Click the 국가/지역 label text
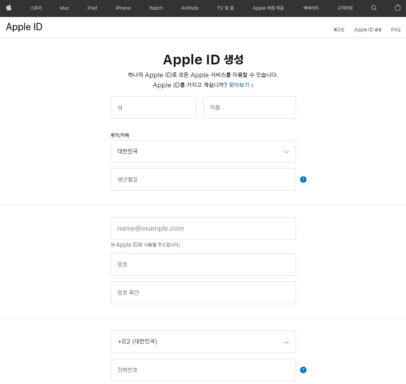Screen dimensions: 406x384 [120, 135]
